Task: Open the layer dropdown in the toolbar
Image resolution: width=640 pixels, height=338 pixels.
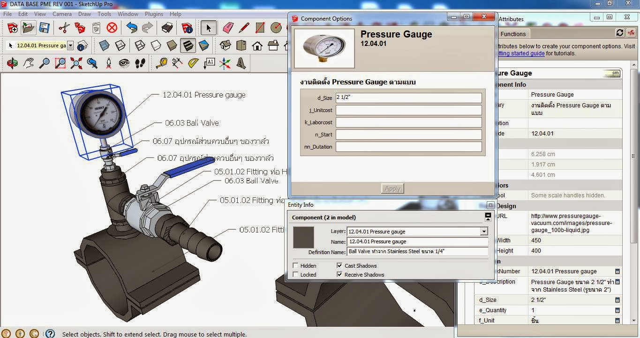Action: click(x=70, y=45)
